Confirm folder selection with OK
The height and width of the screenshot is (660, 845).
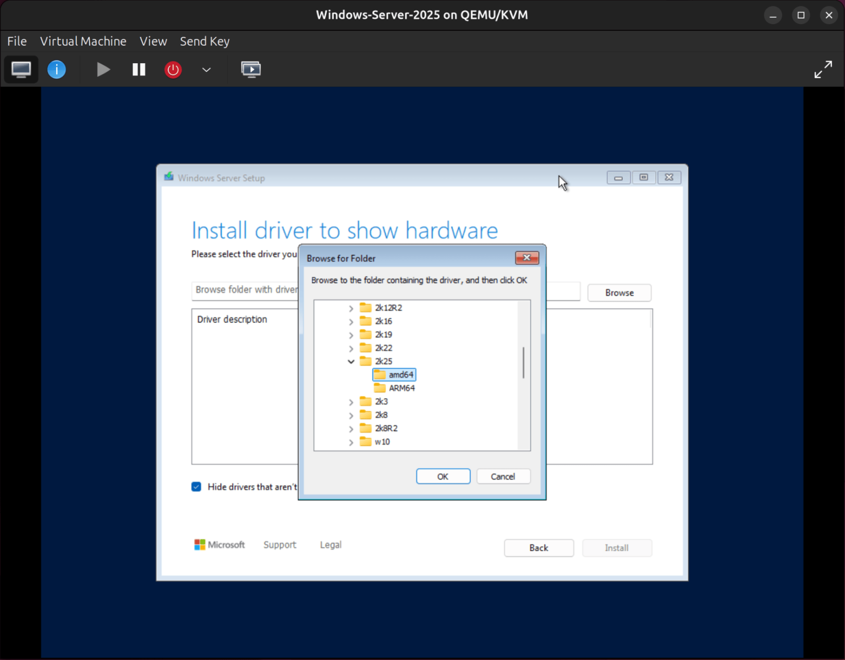point(443,476)
